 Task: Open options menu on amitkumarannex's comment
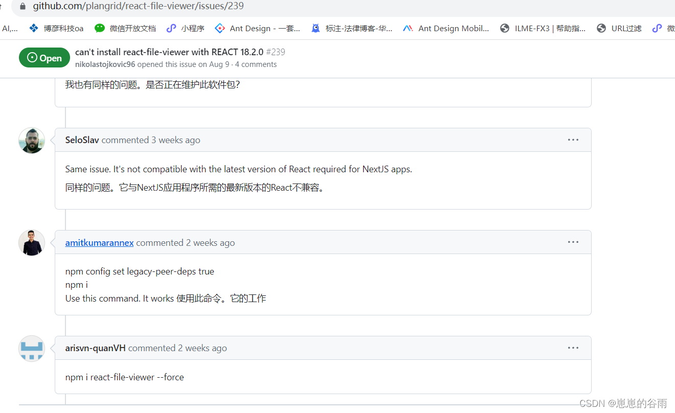[573, 242]
